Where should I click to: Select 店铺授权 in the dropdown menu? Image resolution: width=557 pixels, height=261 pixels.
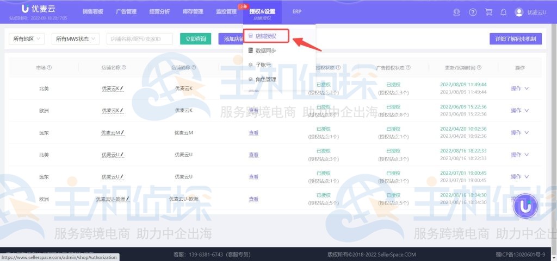pyautogui.click(x=267, y=36)
